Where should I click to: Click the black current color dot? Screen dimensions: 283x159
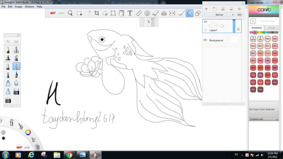click(3, 138)
